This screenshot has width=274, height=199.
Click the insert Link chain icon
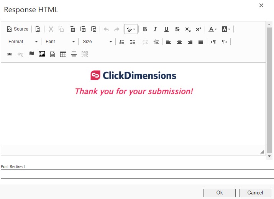(x=10, y=54)
